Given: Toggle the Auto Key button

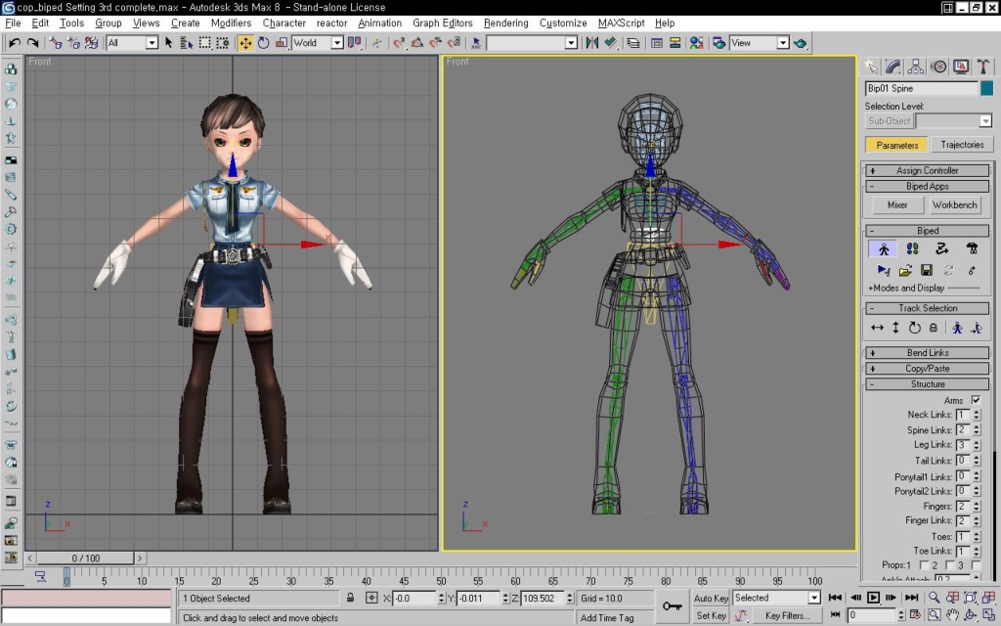Looking at the screenshot, I should coord(711,599).
